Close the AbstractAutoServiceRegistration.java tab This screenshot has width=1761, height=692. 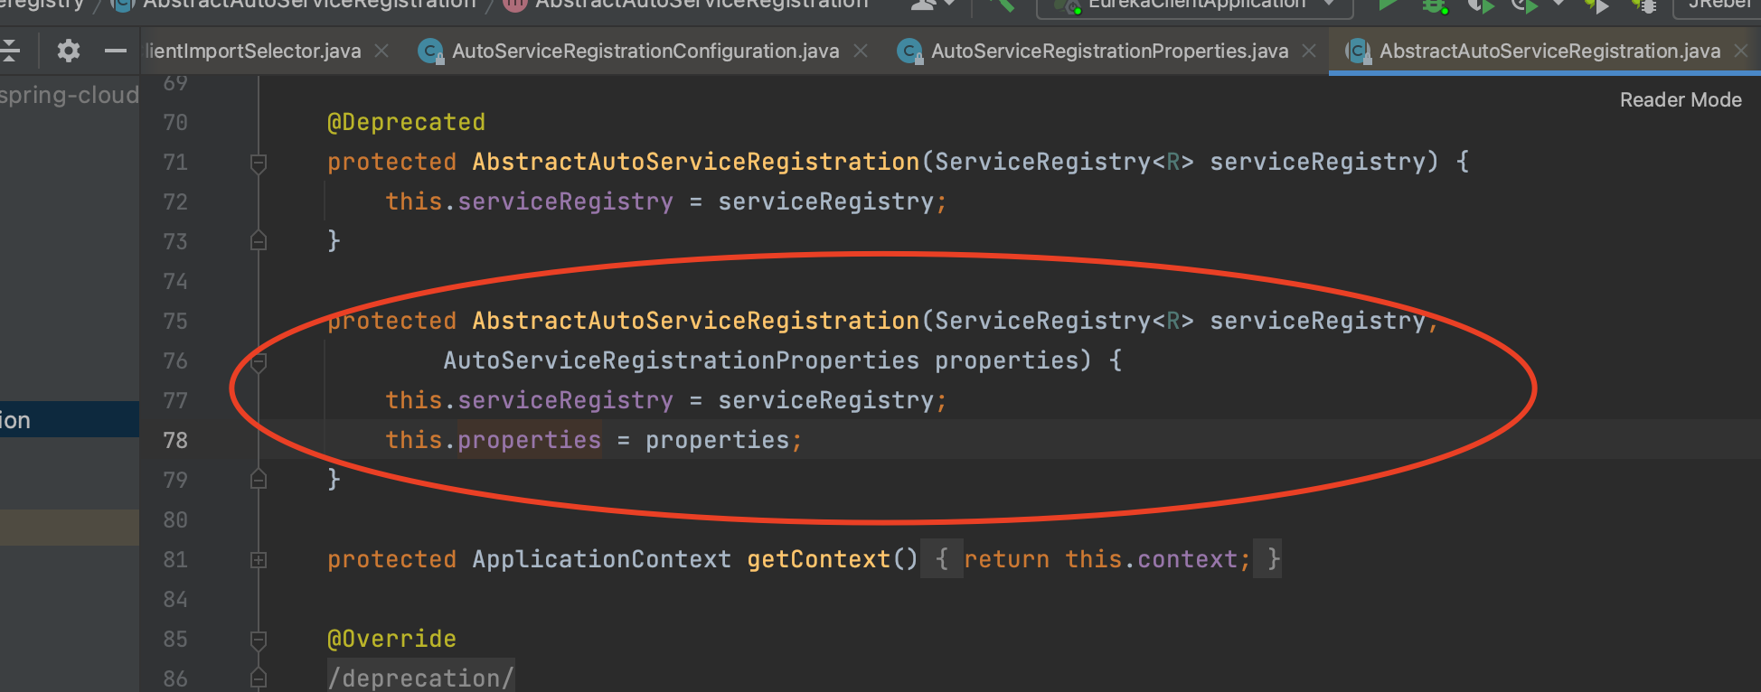click(1741, 51)
